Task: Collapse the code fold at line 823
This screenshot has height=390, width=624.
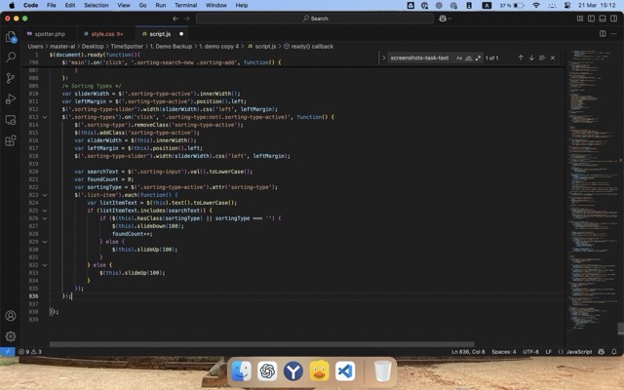Action: coord(44,194)
